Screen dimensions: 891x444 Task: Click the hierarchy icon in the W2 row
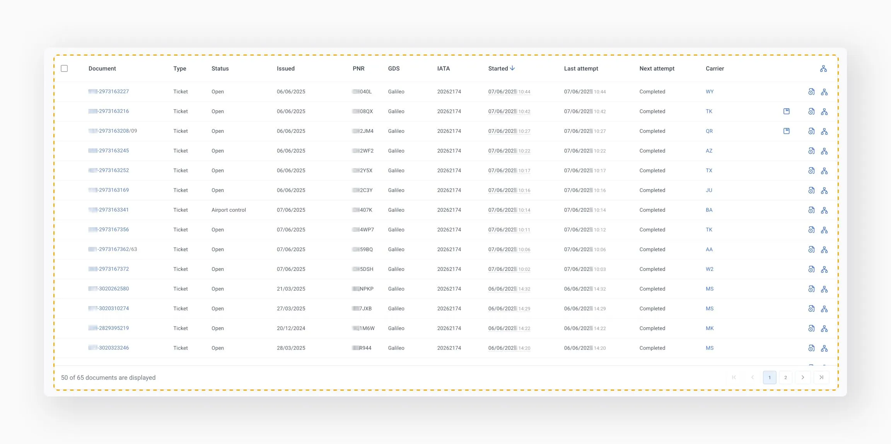[824, 269]
